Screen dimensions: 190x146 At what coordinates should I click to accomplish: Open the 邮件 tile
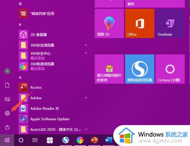coord(155,4)
